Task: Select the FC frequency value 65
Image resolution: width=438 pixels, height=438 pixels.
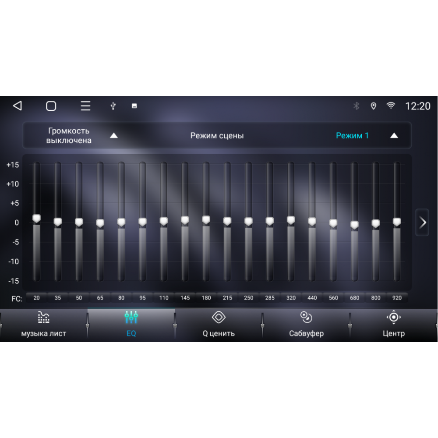Action: (x=100, y=298)
